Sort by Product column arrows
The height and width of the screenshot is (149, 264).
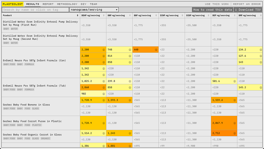pyautogui.click(x=77, y=15)
